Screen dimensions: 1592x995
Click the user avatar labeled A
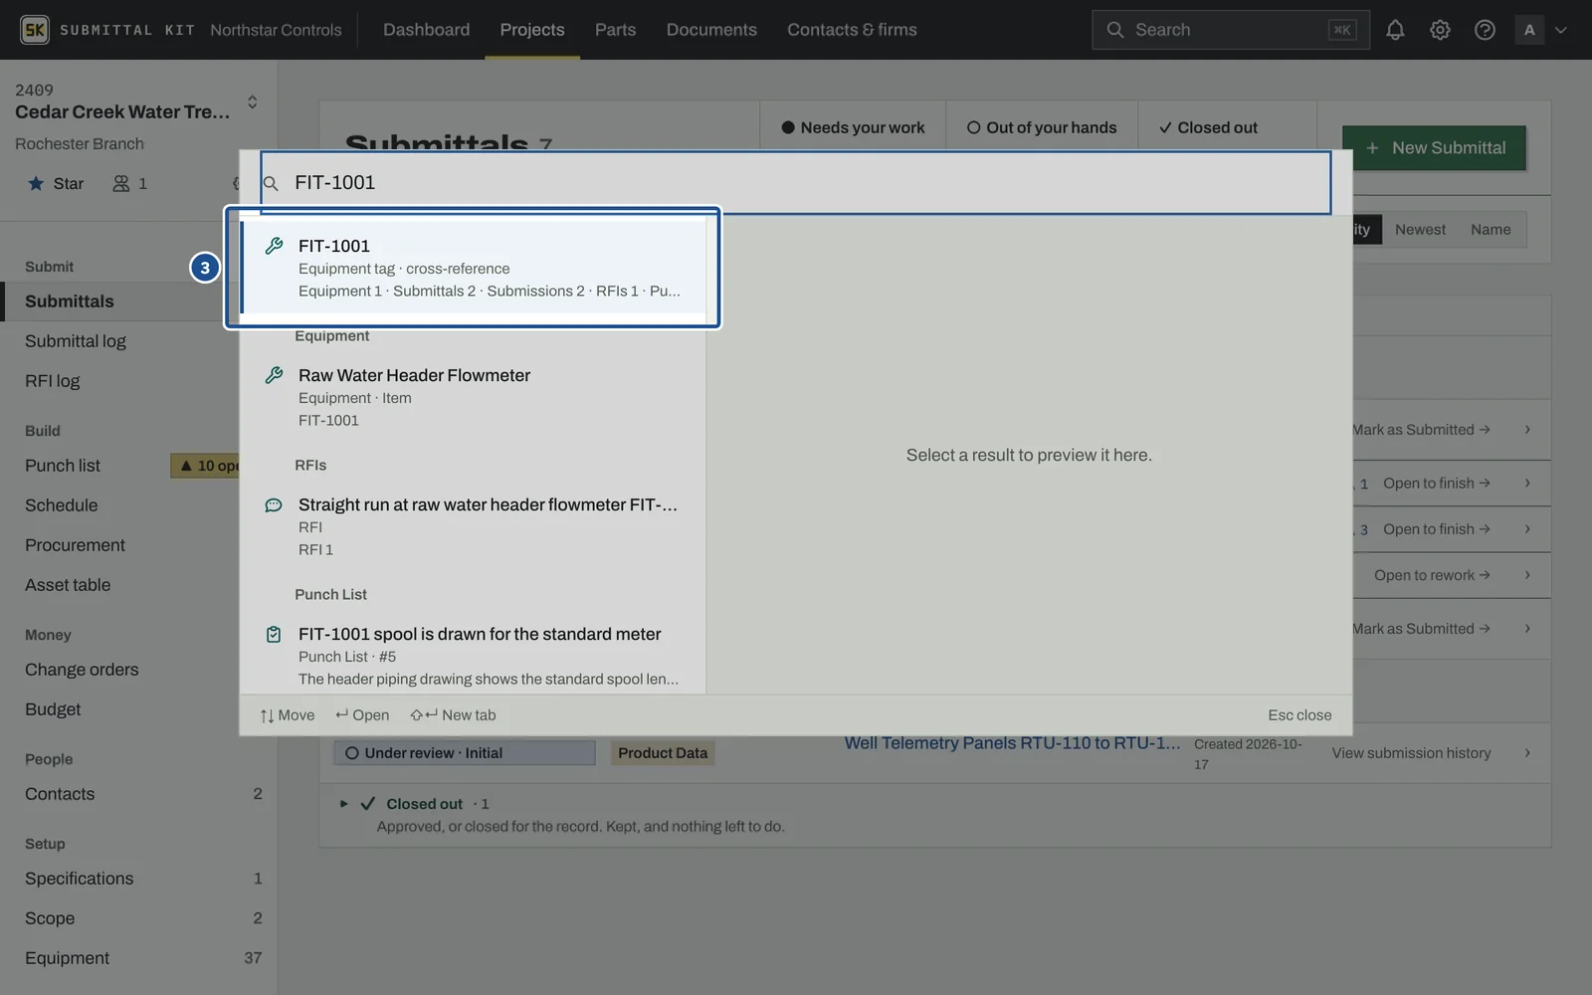coord(1529,30)
